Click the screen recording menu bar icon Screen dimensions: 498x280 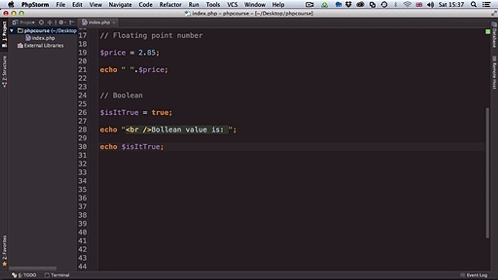coord(310,5)
